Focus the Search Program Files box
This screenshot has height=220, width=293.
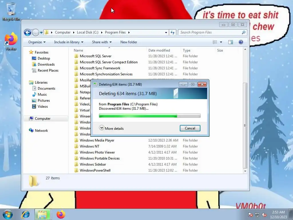(x=213, y=32)
